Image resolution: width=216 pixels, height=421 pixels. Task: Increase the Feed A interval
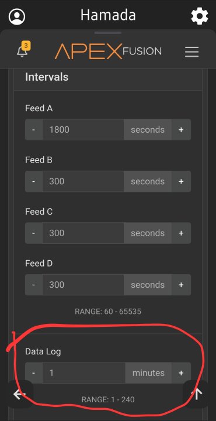point(181,130)
